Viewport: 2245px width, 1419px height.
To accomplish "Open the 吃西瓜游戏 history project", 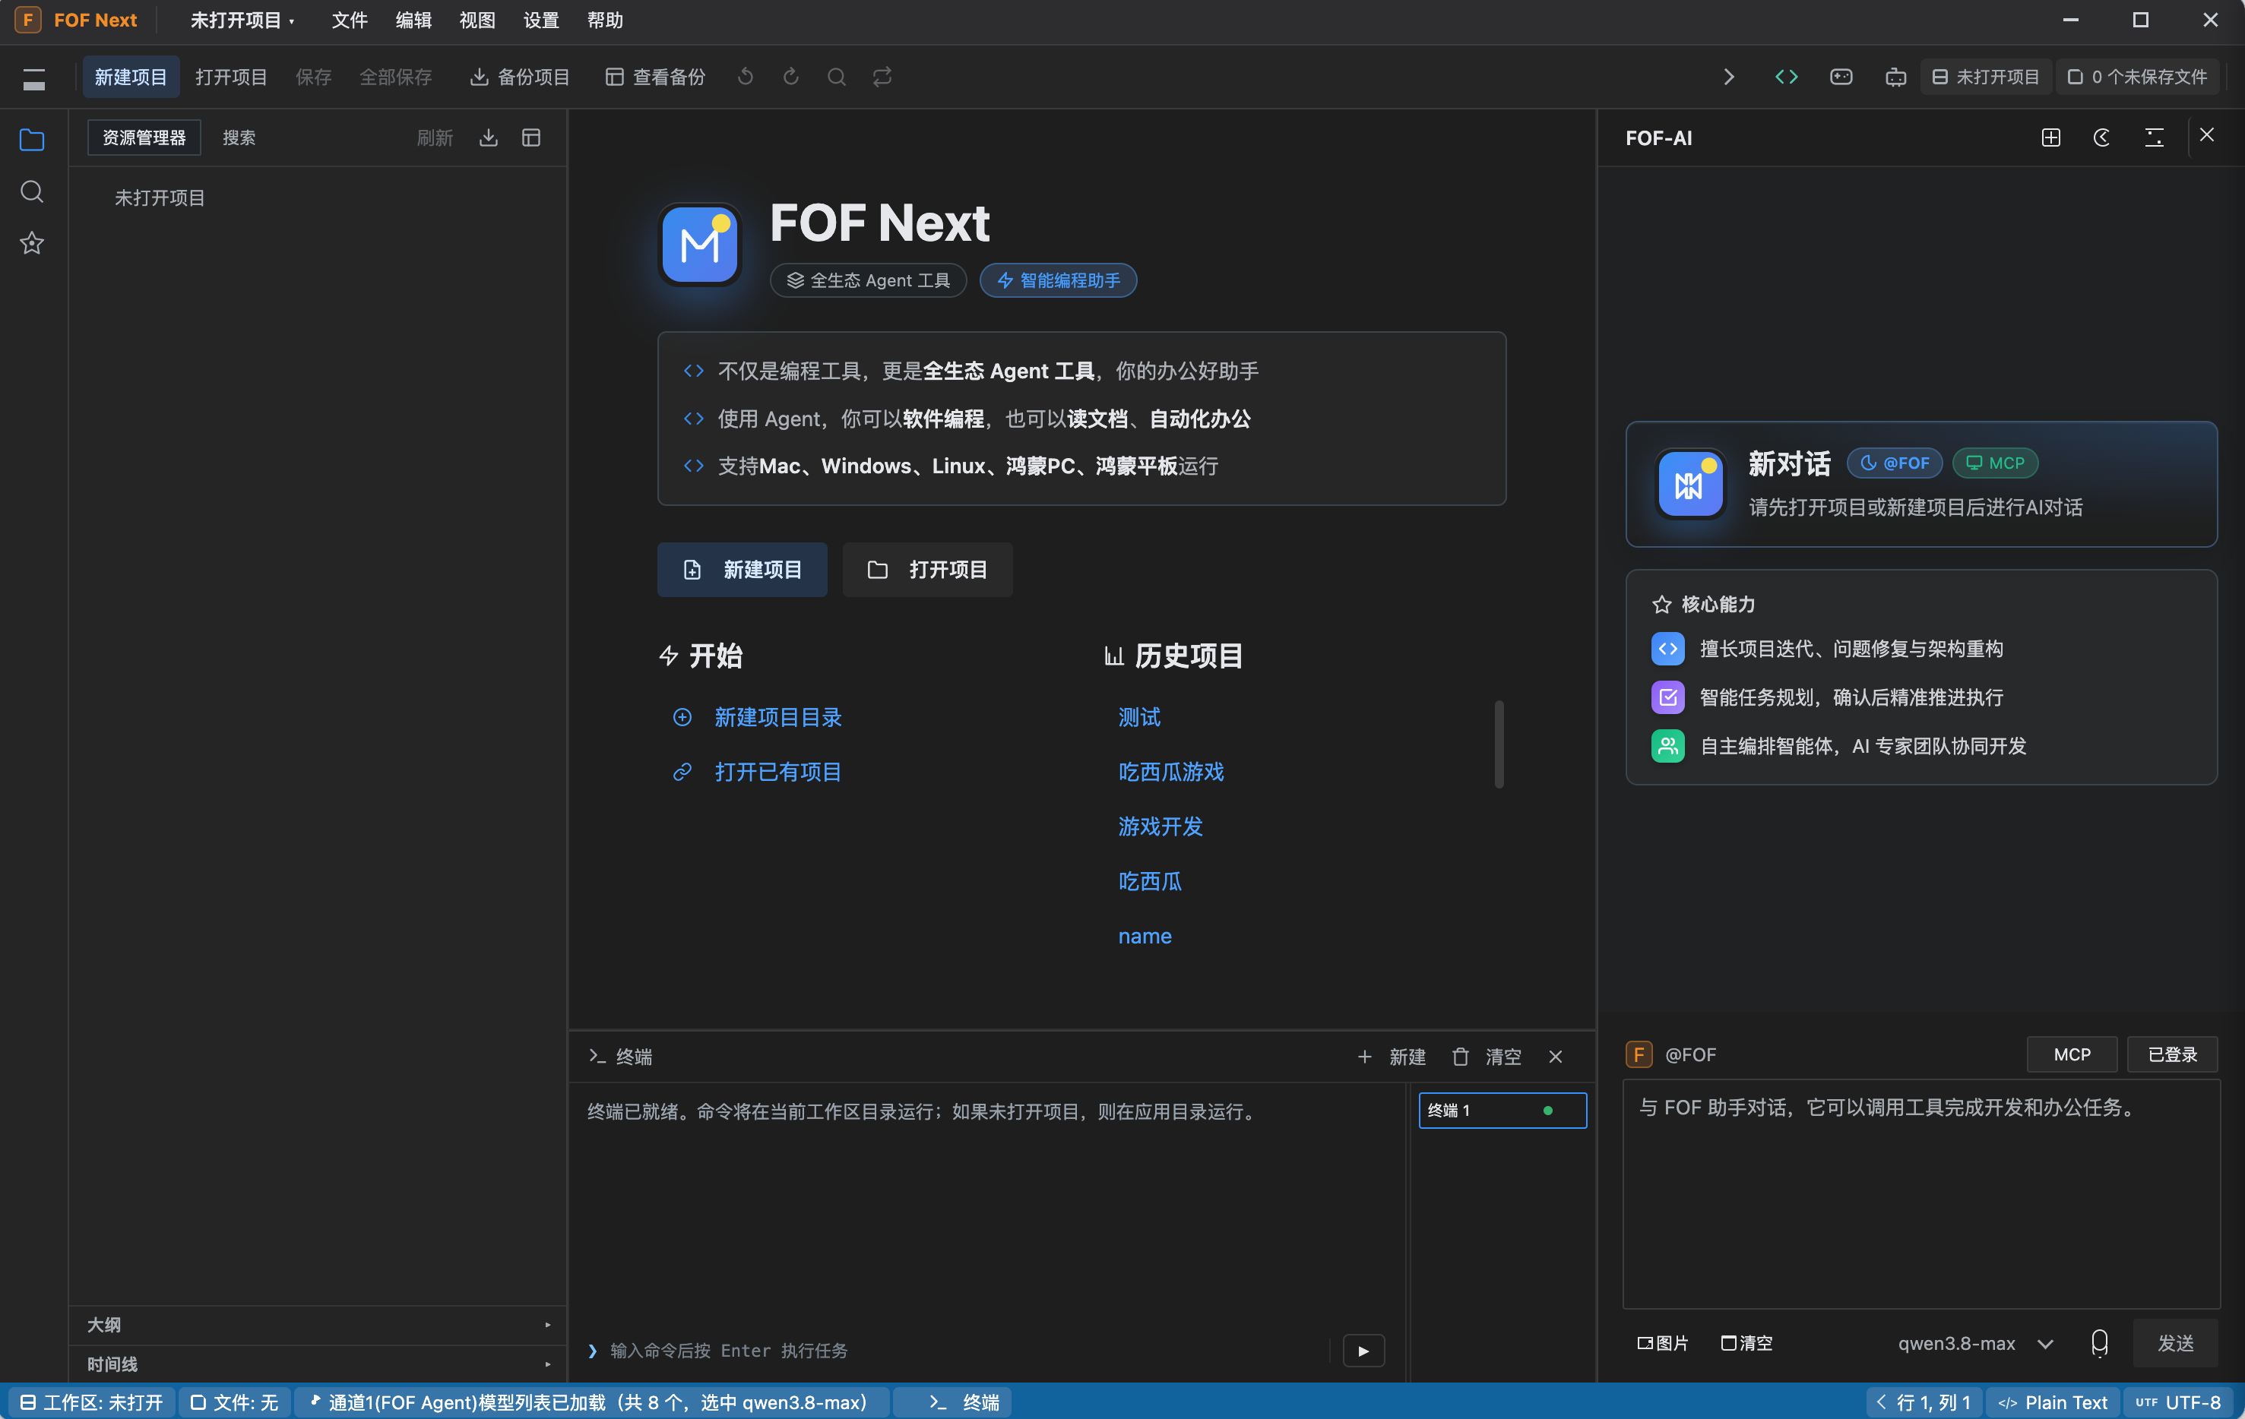I will [x=1171, y=772].
